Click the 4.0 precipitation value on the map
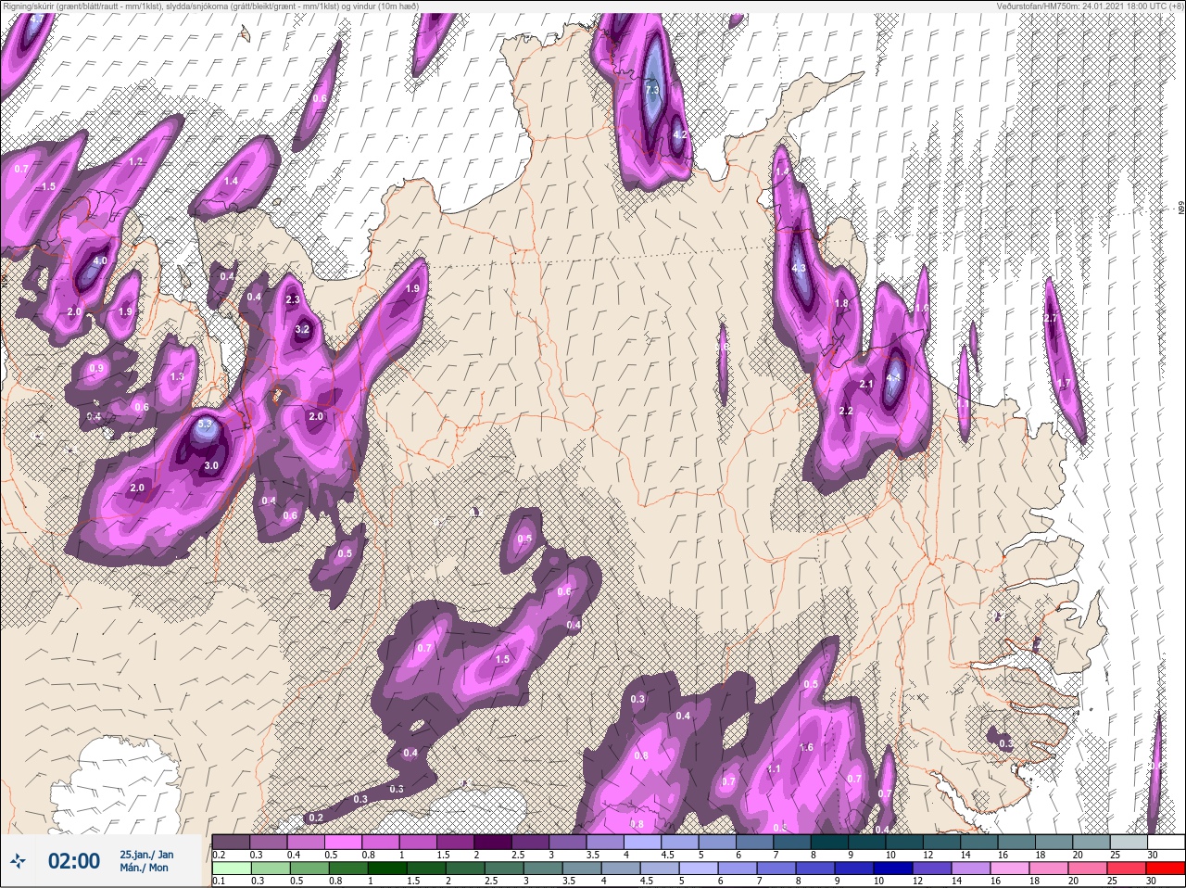Screen dimensions: 1186x888 [x=100, y=261]
